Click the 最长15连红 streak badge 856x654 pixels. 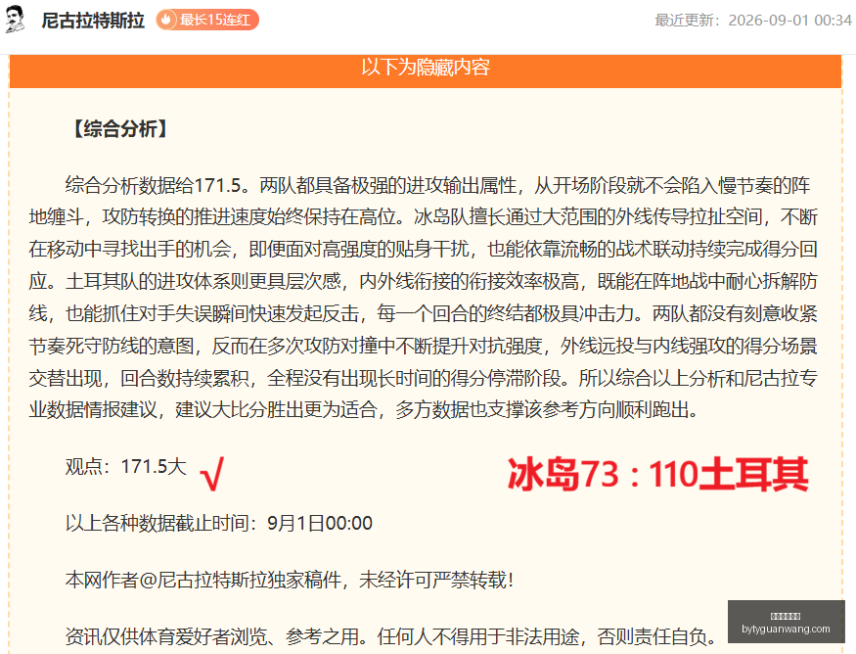[207, 20]
